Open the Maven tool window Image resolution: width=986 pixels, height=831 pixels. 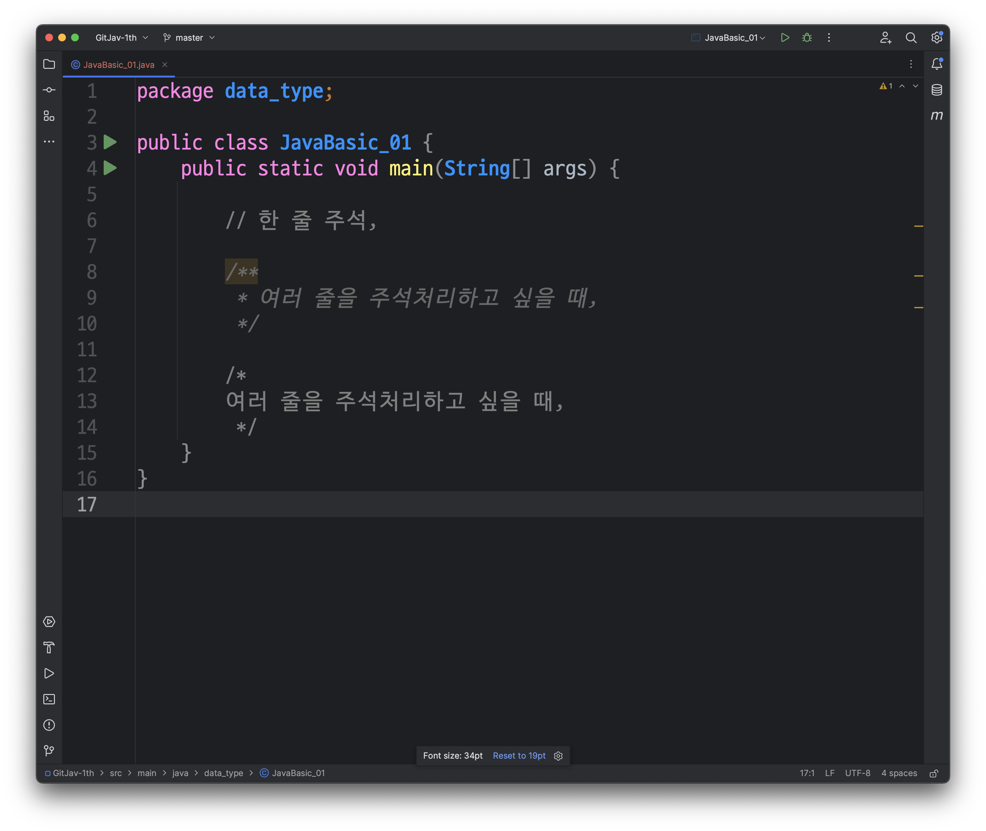point(937,115)
